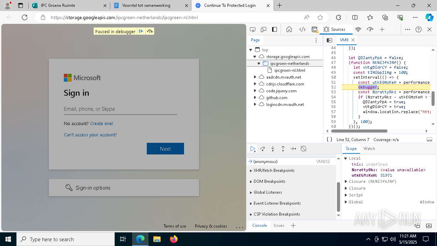Click Sign-in options button
The height and width of the screenshot is (246, 437).
pos(124,188)
